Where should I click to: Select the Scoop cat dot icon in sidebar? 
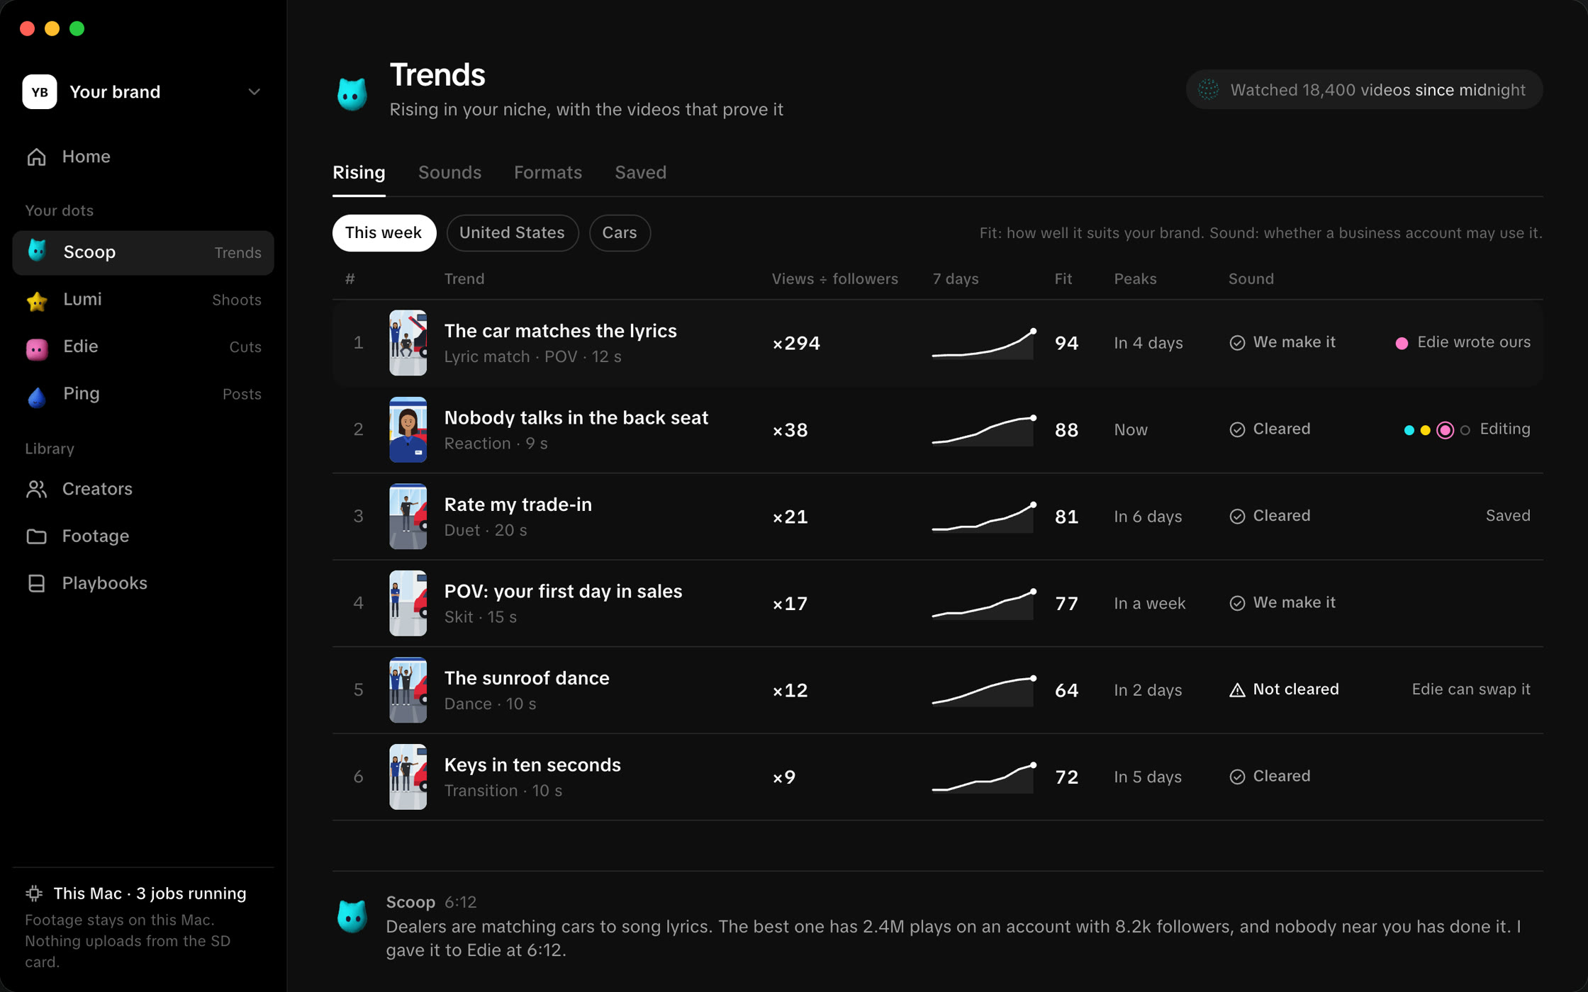pyautogui.click(x=37, y=251)
